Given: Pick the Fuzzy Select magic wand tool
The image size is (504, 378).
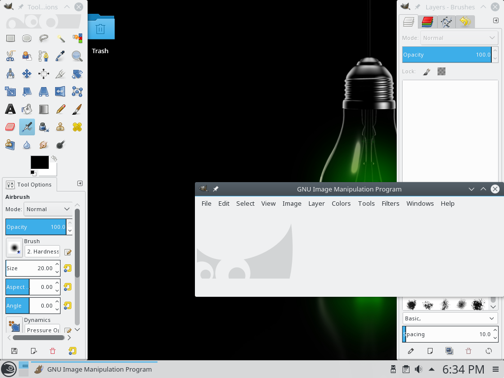Looking at the screenshot, I should click(x=61, y=38).
